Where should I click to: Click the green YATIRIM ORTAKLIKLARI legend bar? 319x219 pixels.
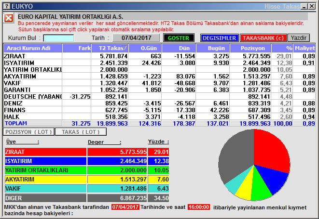click(45, 170)
